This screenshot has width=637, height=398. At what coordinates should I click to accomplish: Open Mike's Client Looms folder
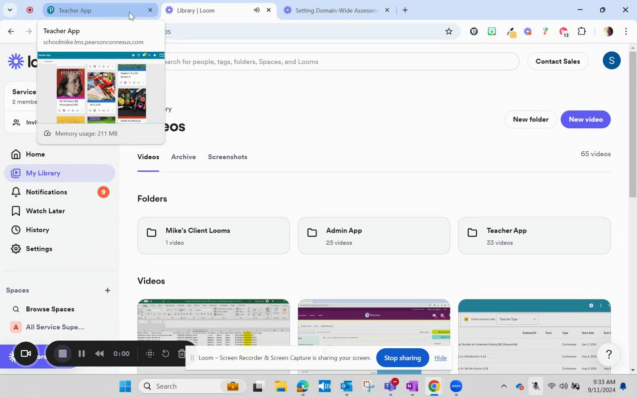[x=213, y=236]
